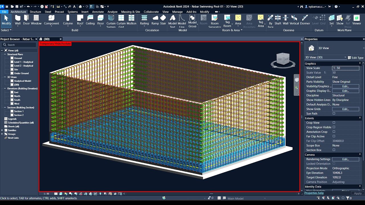Click the ViewCube navigation widget
This screenshot has height=205, width=365.
coord(283,60)
